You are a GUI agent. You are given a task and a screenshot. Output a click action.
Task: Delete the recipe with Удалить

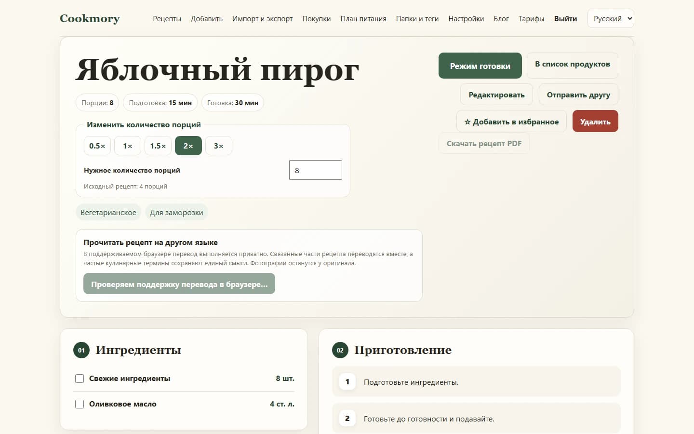point(595,122)
